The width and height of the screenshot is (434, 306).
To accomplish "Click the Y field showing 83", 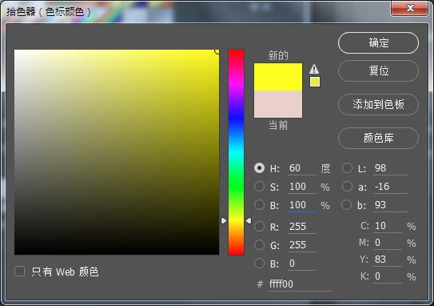I will [x=388, y=260].
